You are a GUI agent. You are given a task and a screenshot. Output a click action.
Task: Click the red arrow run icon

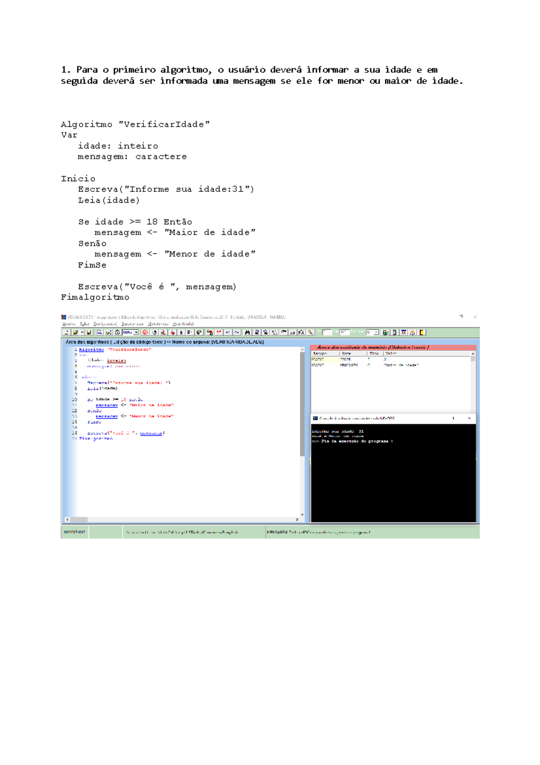click(x=172, y=332)
